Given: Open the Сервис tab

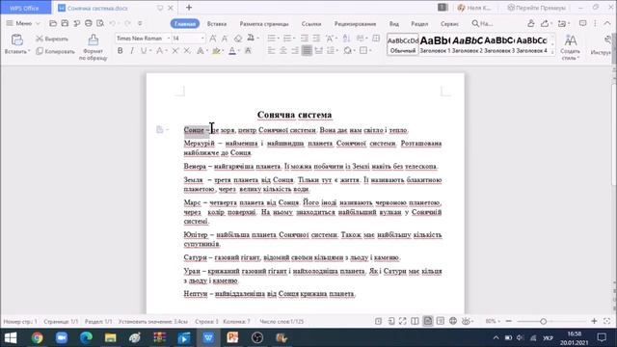Looking at the screenshot, I should 449,23.
